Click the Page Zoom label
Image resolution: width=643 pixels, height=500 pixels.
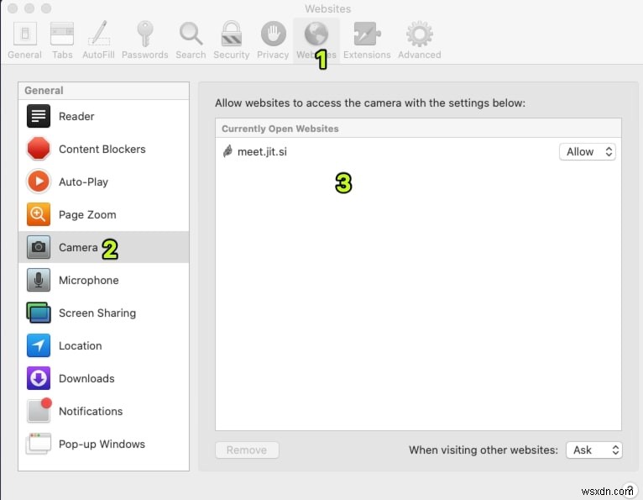(87, 214)
